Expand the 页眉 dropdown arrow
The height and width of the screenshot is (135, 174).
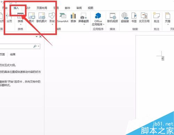point(168,24)
